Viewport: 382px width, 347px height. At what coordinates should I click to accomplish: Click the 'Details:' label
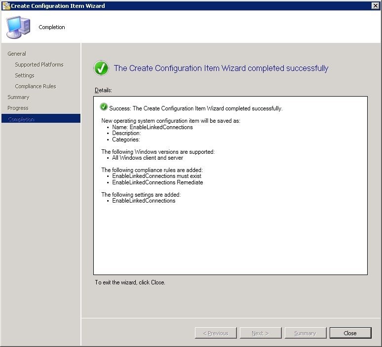tap(103, 90)
